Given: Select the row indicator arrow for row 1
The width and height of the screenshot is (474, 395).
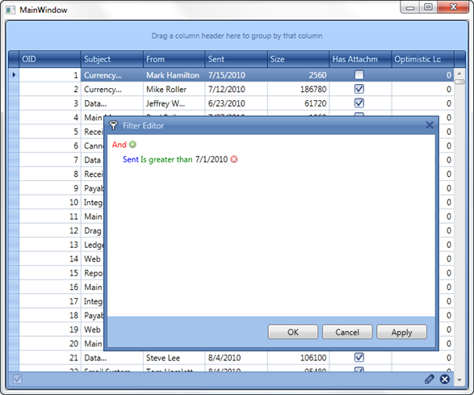Looking at the screenshot, I should click(14, 74).
